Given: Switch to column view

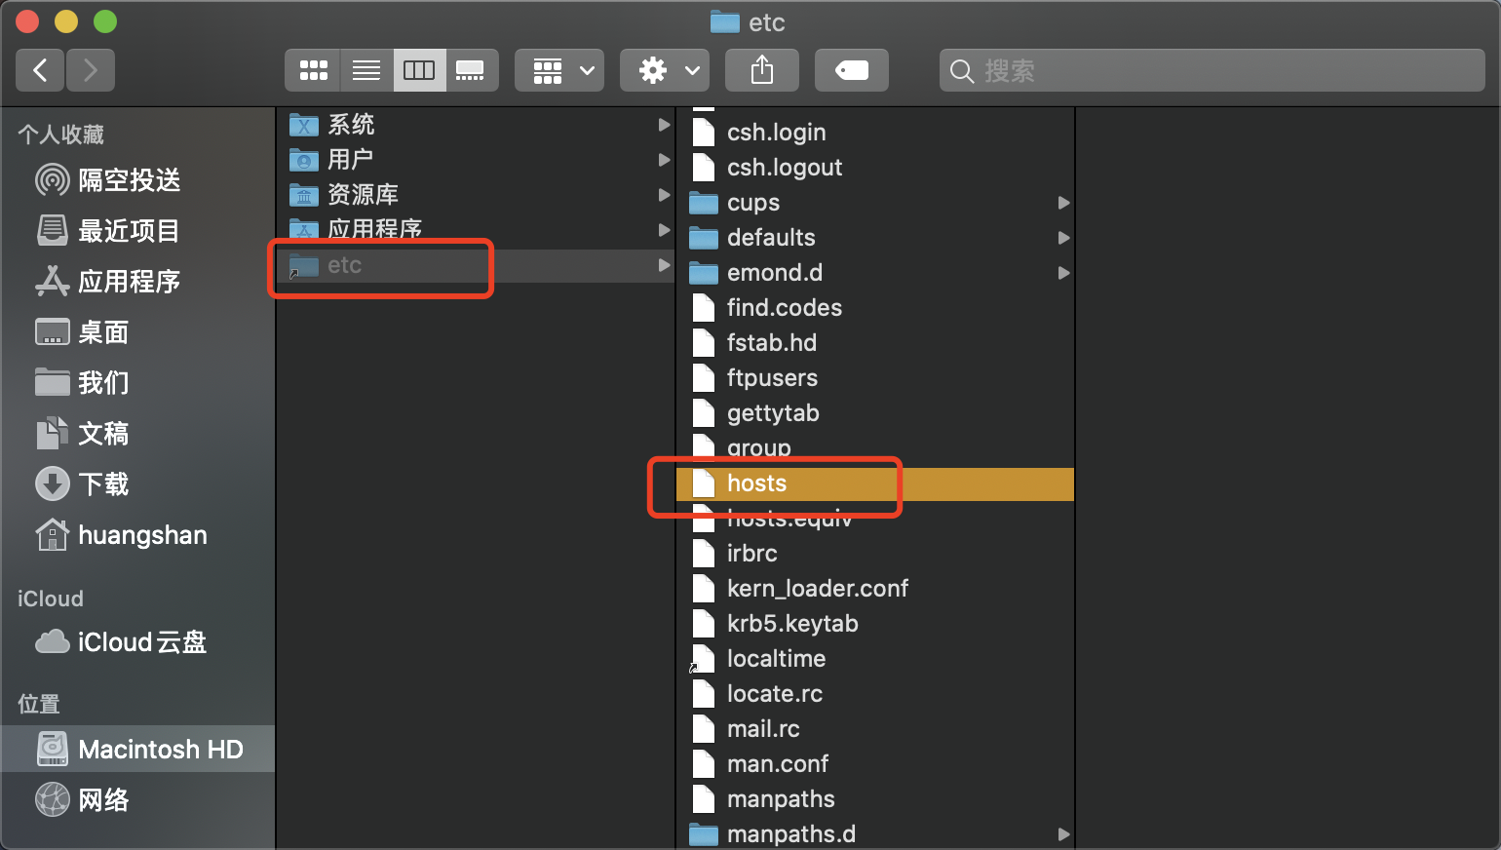Looking at the screenshot, I should (419, 70).
